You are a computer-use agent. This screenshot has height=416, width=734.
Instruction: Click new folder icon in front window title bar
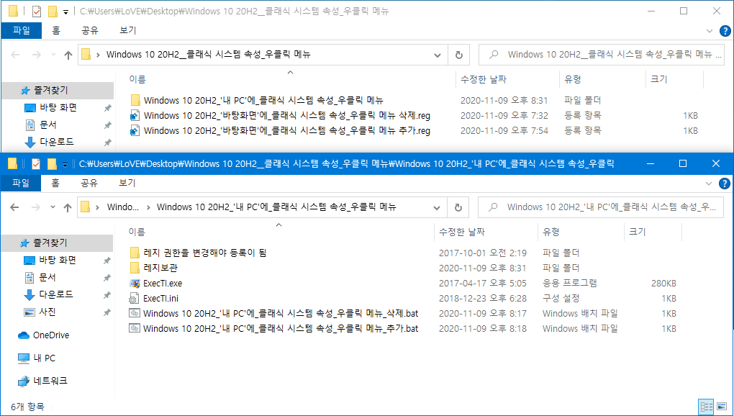[x=52, y=164]
